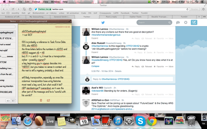The height and width of the screenshot is (129, 207).
Task: Expand Alex Russell's tweet
Action: [95, 52]
